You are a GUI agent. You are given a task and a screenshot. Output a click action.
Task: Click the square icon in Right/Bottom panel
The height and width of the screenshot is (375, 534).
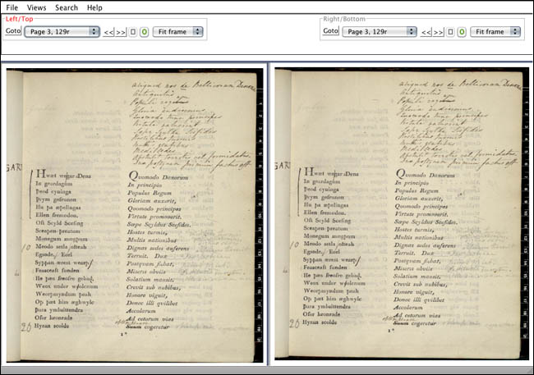[x=450, y=32]
